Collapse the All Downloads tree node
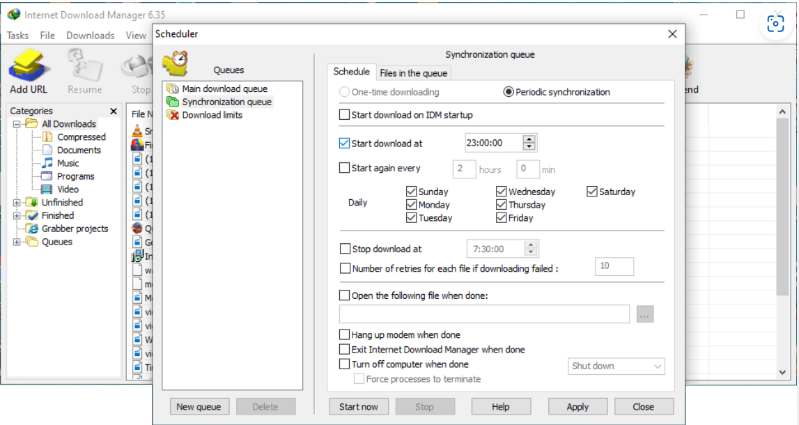Viewport: 799px width, 425px height. click(x=17, y=124)
